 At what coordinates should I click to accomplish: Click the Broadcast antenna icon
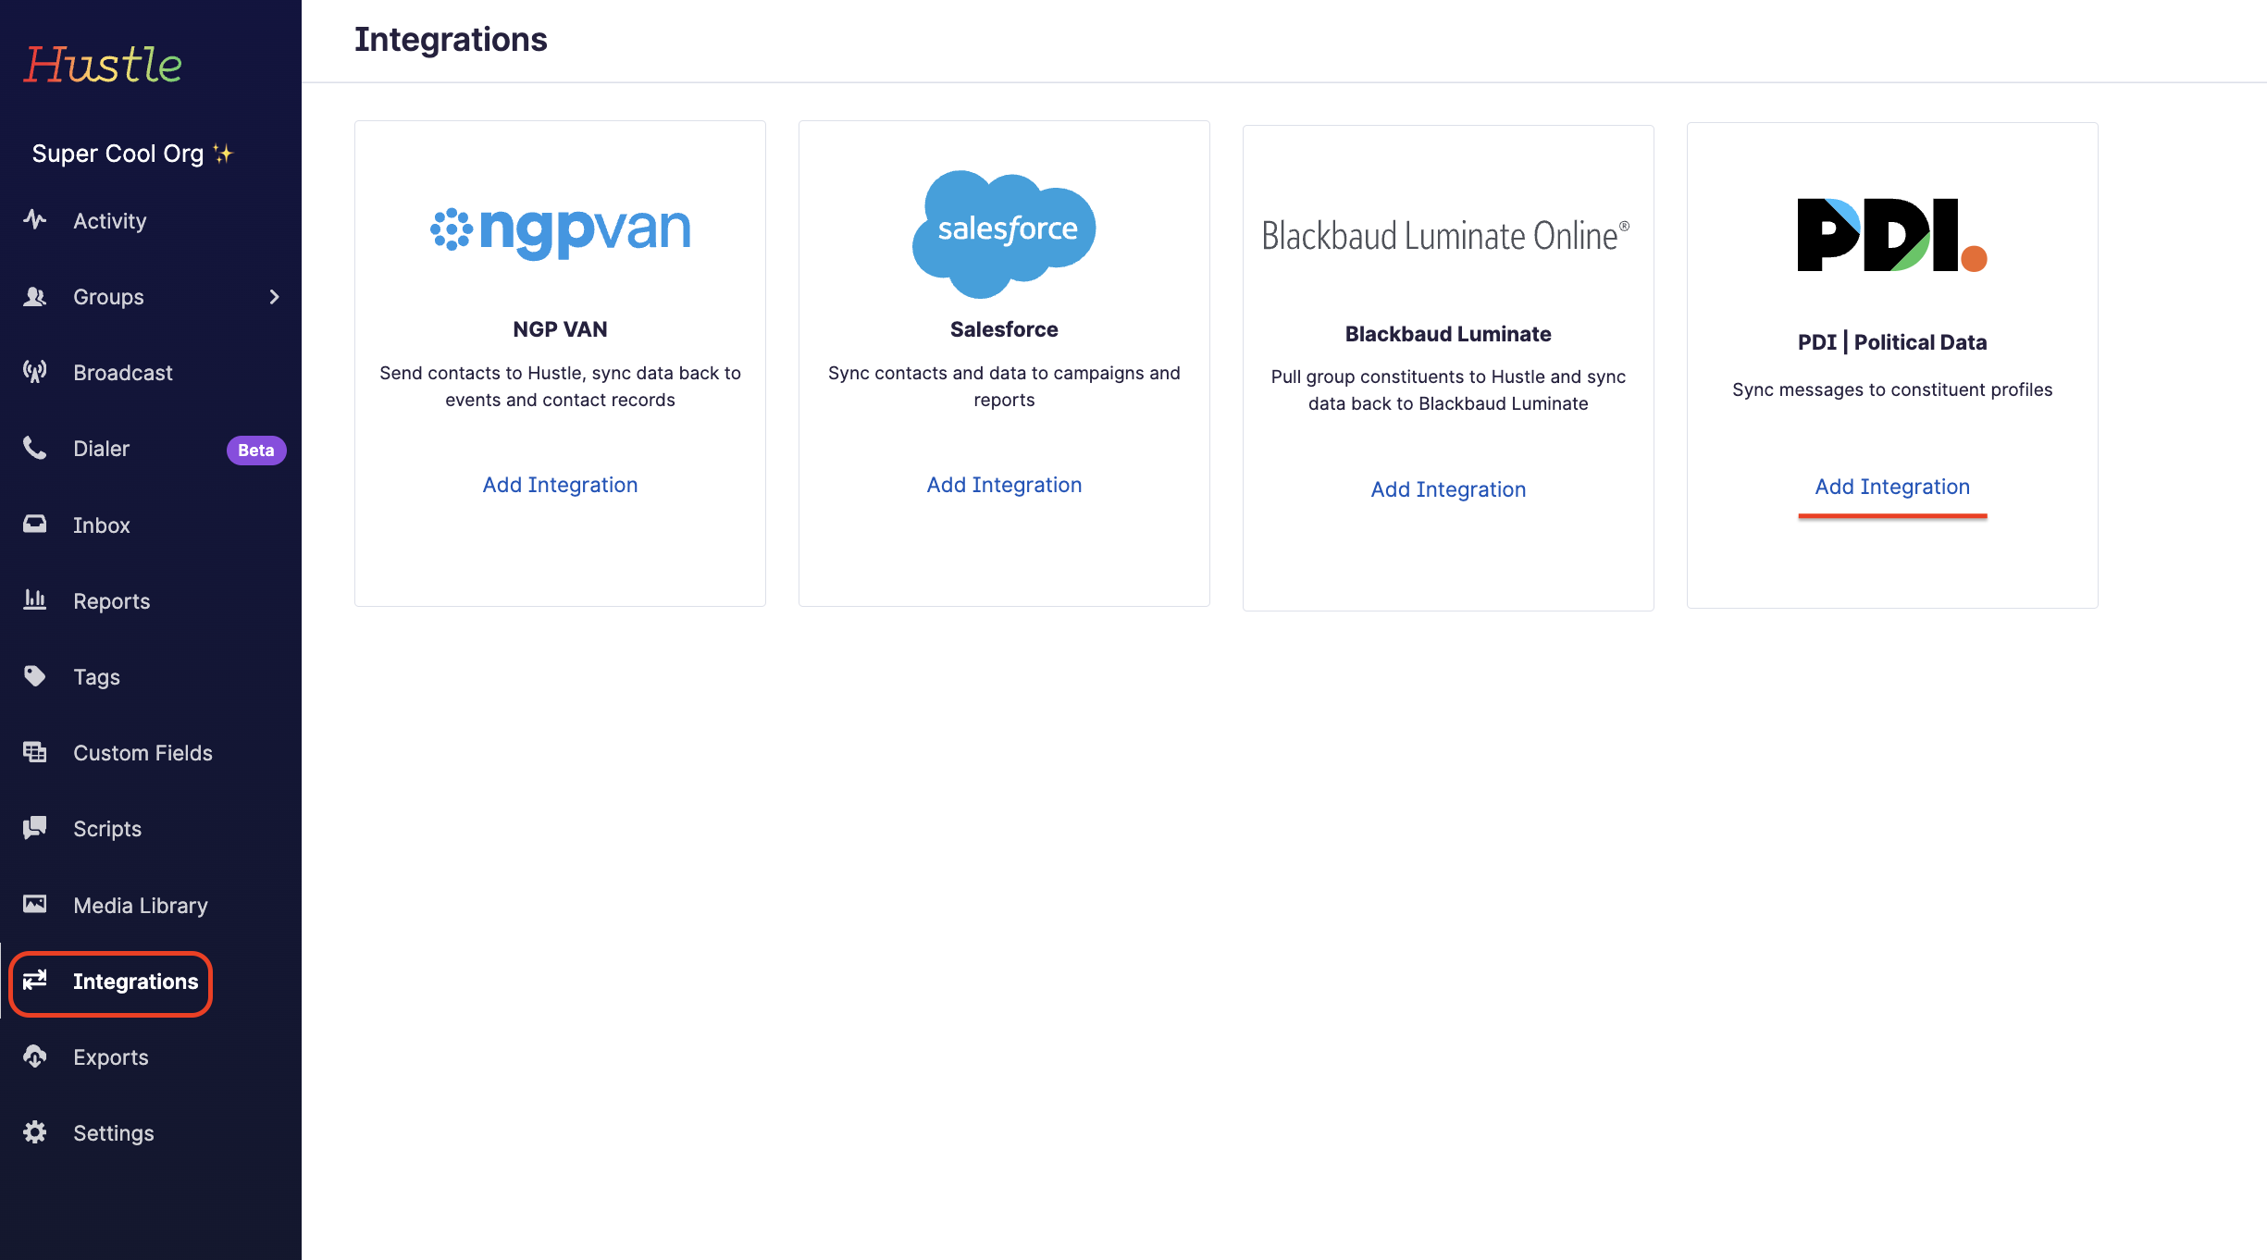pos(35,372)
